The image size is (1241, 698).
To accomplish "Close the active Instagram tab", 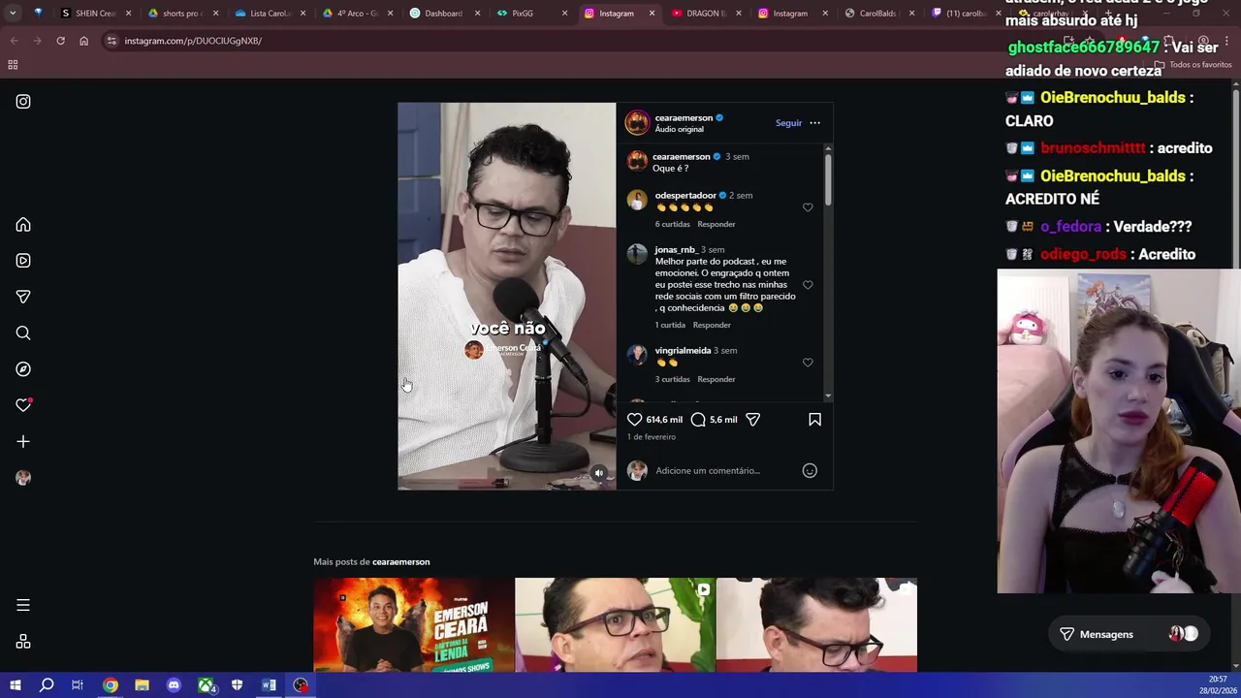I will pos(652,14).
